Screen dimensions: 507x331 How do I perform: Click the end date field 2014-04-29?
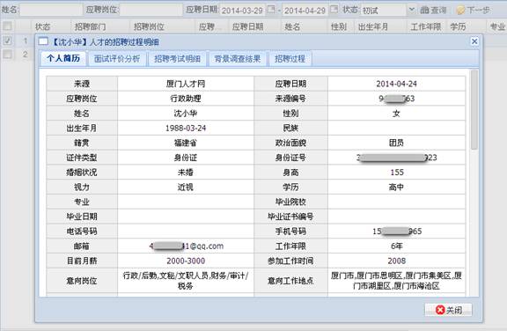pyautogui.click(x=305, y=11)
